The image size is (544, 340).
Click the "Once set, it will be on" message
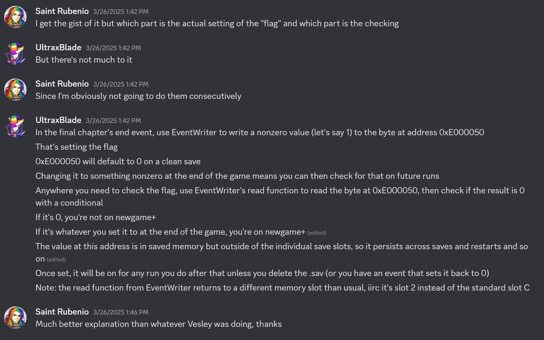(262, 273)
